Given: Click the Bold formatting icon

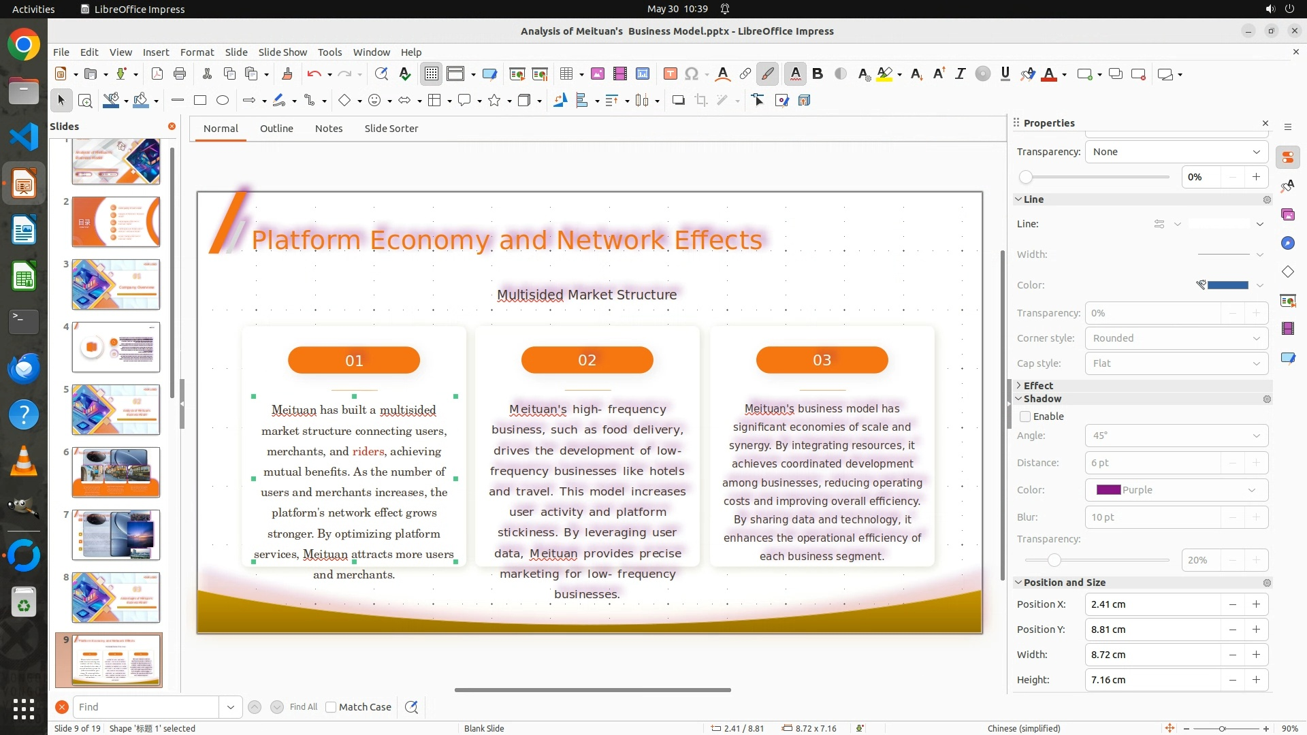Looking at the screenshot, I should tap(818, 74).
